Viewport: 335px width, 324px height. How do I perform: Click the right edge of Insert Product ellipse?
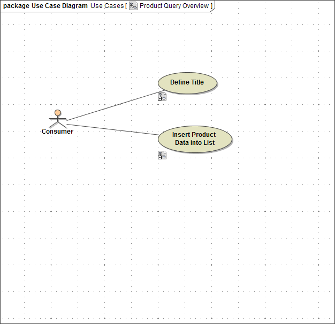pyautogui.click(x=231, y=139)
